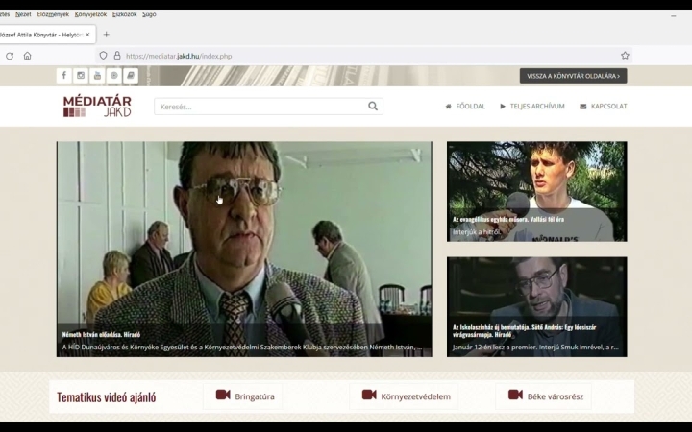The image size is (692, 432).
Task: Click the book icon in social bar
Action: point(131,76)
